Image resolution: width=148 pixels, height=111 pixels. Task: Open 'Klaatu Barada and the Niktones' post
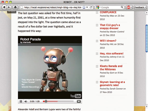[x=111, y=68]
